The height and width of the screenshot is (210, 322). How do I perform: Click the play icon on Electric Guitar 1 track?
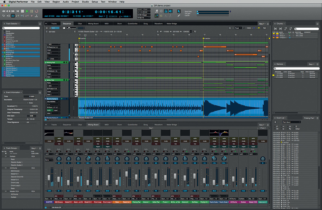pos(62,99)
